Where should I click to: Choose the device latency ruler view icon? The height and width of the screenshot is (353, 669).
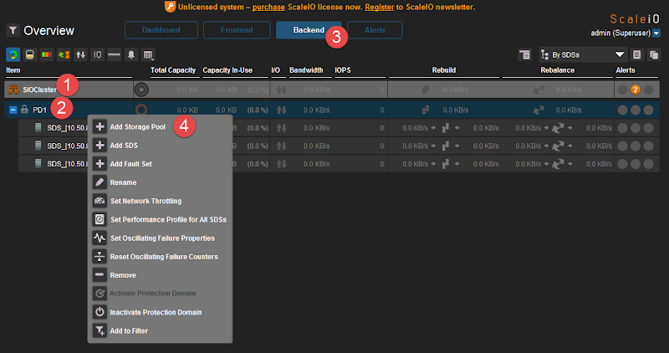tap(114, 54)
